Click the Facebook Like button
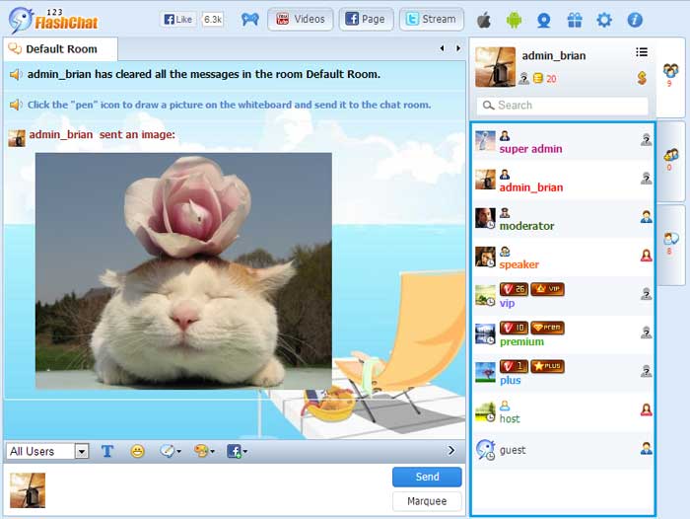Screen dimensions: 690x519 click(177, 20)
